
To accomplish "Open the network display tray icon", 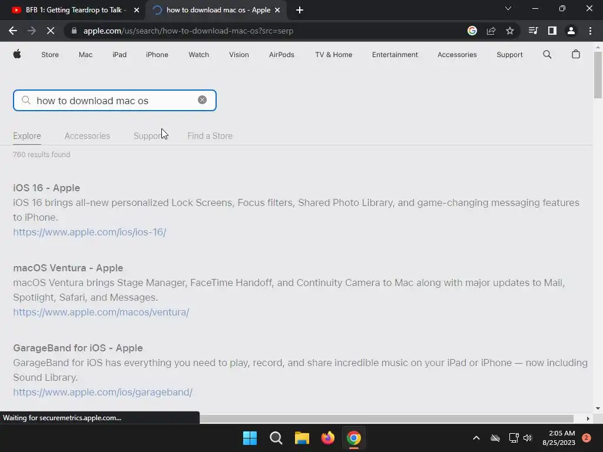I will [x=513, y=438].
